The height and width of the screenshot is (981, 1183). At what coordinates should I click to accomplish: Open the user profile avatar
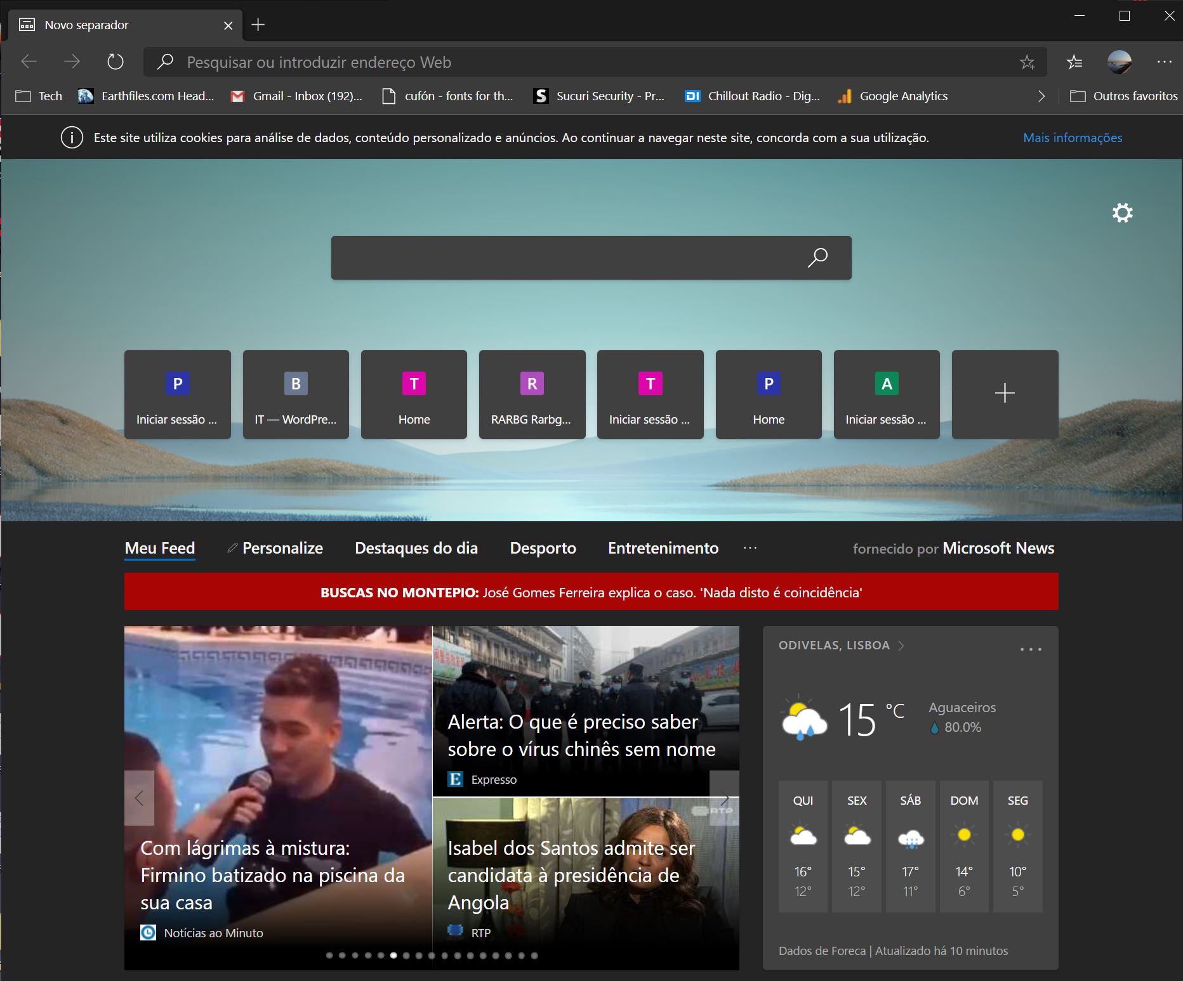click(1119, 62)
